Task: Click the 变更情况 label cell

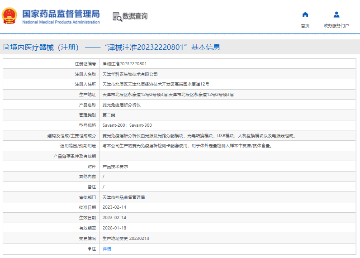Action: click(51, 239)
